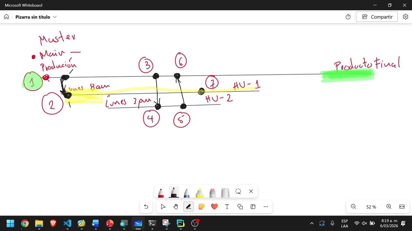This screenshot has width=412, height=231.
Task: Insert a text box
Action: 227,207
